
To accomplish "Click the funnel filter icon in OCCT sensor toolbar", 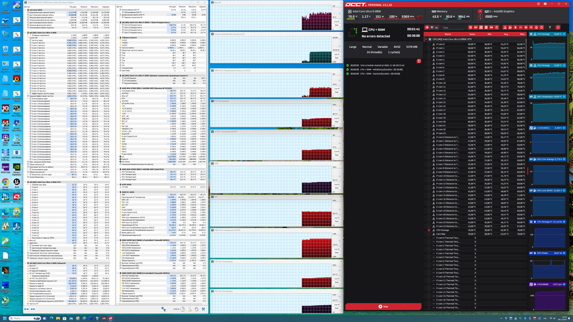I will pos(550,27).
